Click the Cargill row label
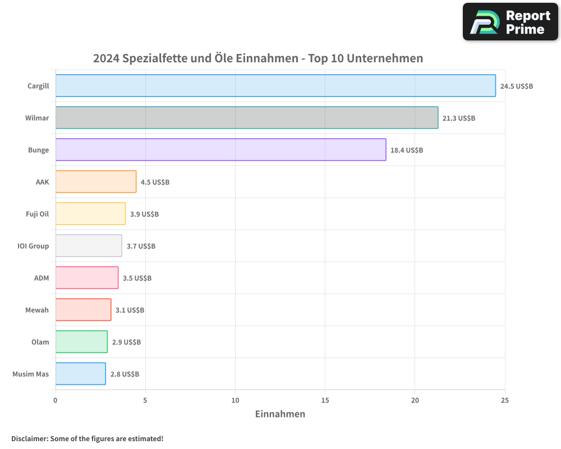 click(38, 86)
